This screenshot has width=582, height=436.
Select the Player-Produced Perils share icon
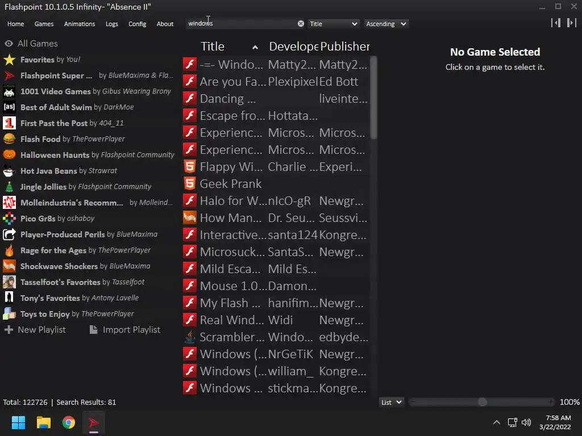point(9,234)
